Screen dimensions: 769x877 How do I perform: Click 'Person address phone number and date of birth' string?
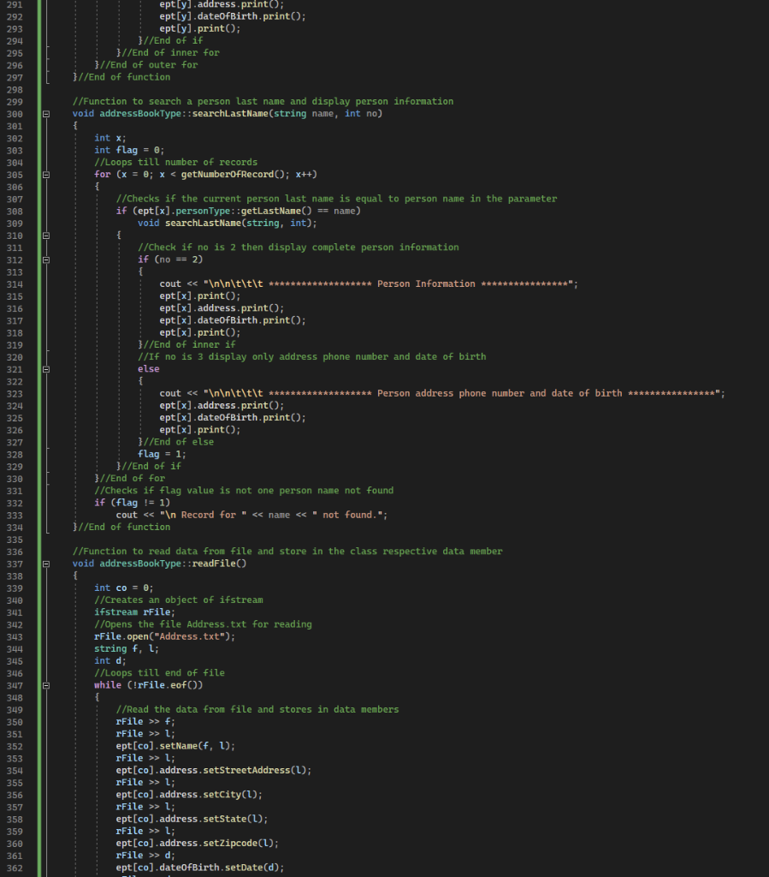tap(464, 394)
